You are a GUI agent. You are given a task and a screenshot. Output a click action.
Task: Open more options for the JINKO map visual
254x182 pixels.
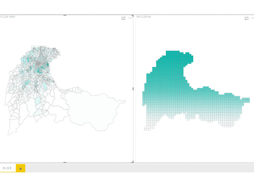130,18
